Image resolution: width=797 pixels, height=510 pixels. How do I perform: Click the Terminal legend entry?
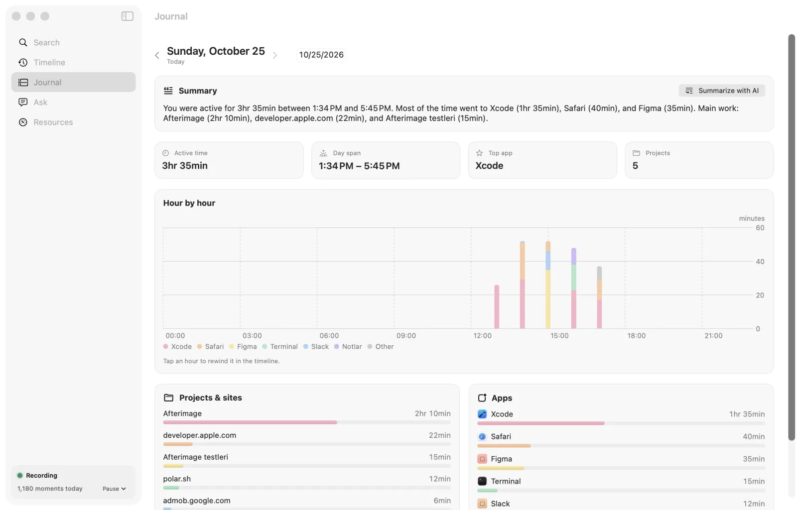[x=280, y=347]
